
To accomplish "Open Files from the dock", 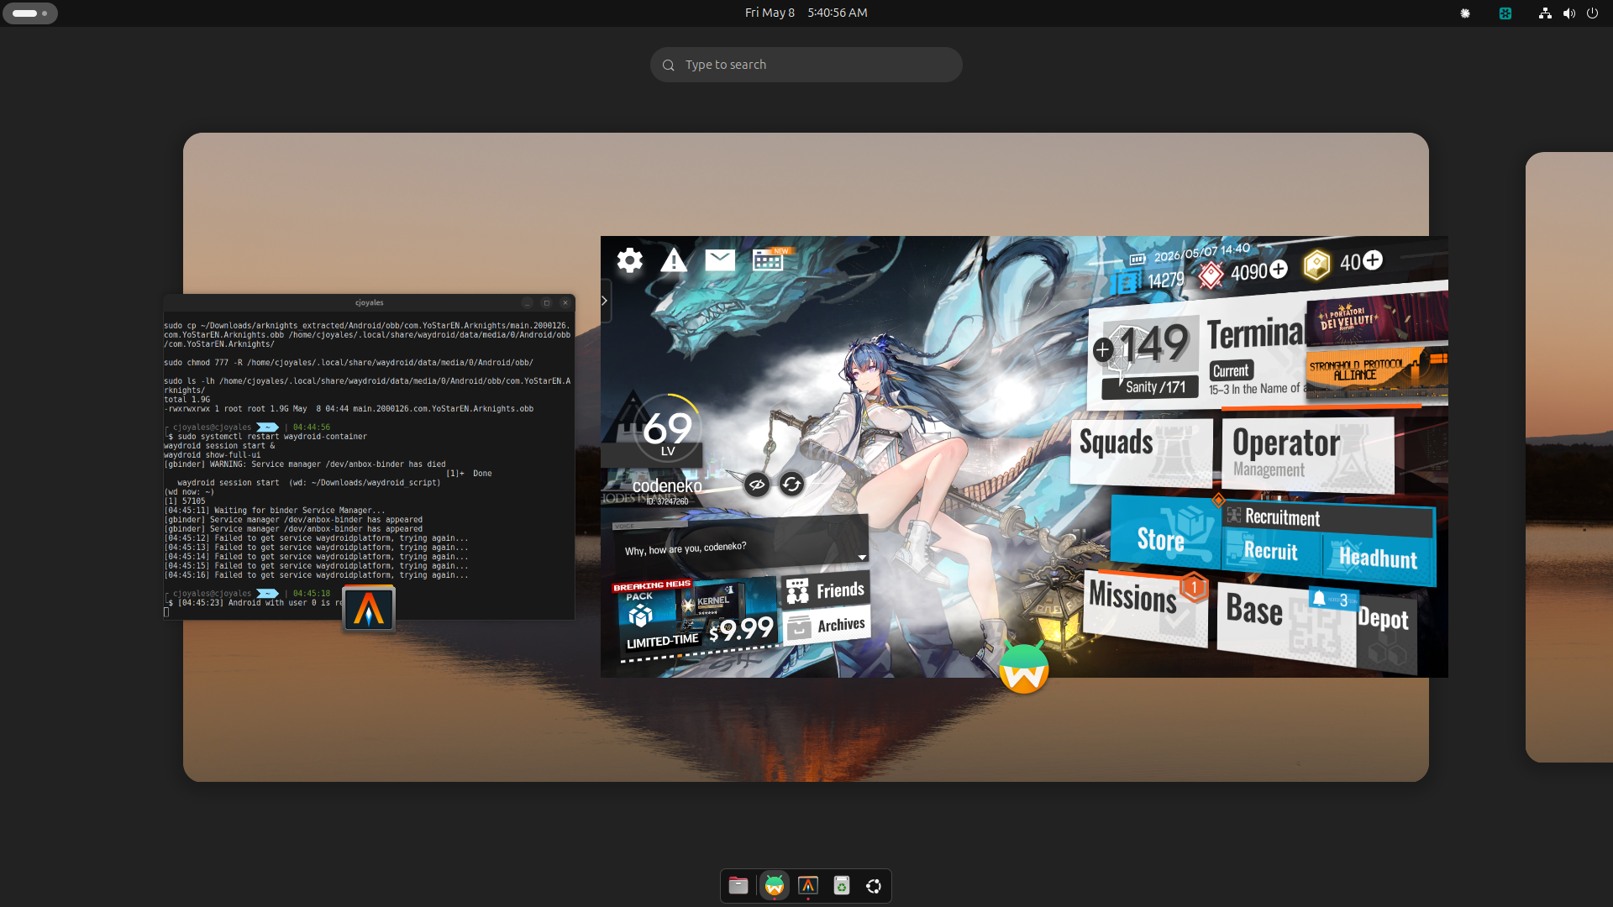I will 738,885.
